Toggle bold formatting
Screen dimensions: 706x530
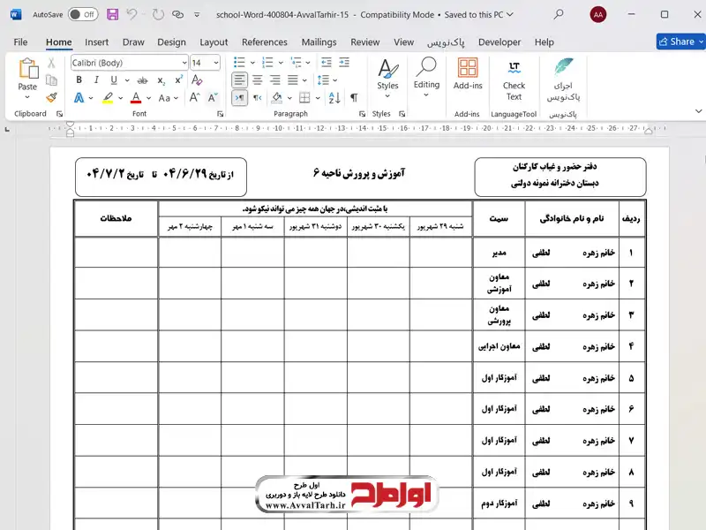tap(79, 79)
